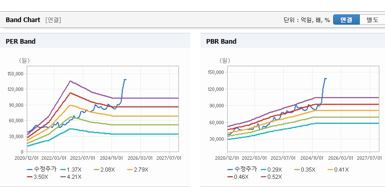Toggle 0.35X legend entry in PBR Band
The width and height of the screenshot is (385, 187).
(304, 170)
